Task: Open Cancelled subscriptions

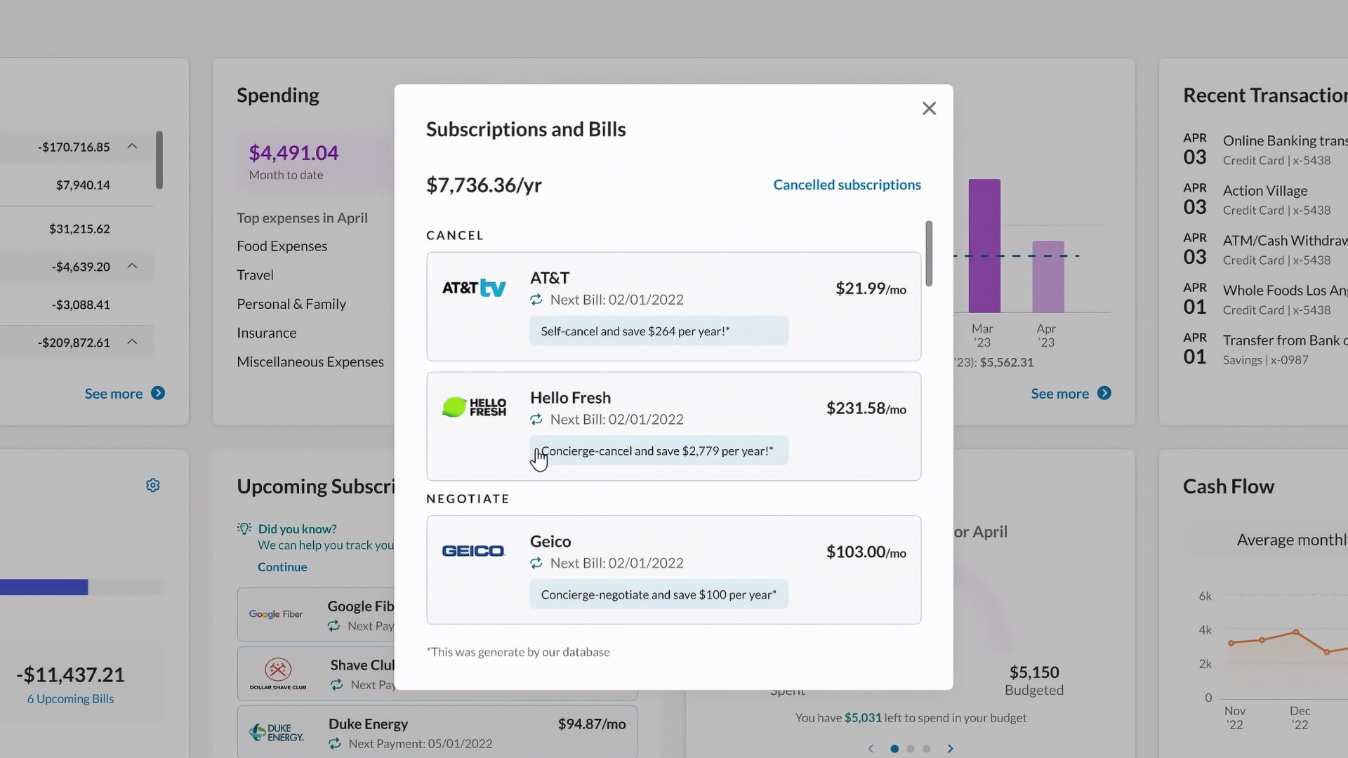Action: point(847,185)
